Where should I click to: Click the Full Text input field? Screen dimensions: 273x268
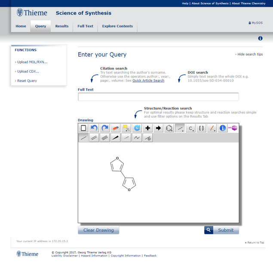[158, 97]
